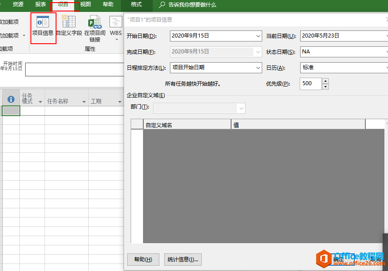The height and width of the screenshot is (271, 388).
Task: Click 在项目间链接 icon
Action: pyautogui.click(x=95, y=28)
